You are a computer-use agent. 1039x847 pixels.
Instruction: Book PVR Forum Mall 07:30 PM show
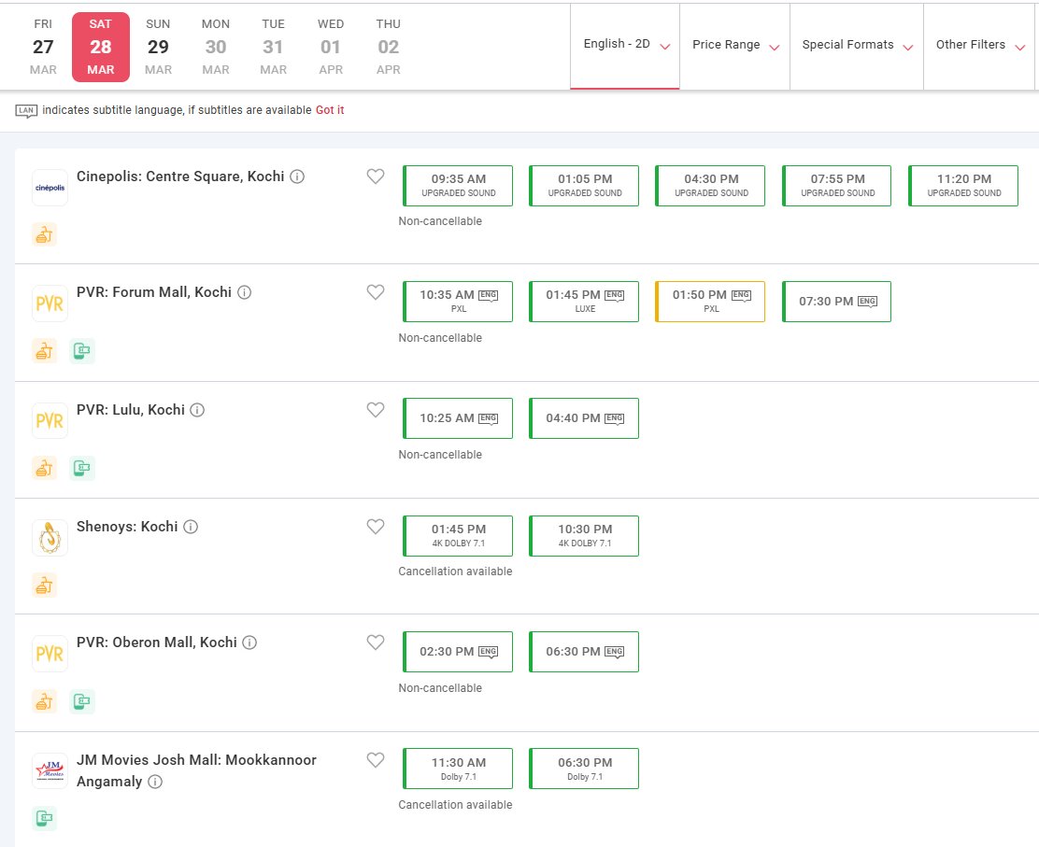coord(837,302)
